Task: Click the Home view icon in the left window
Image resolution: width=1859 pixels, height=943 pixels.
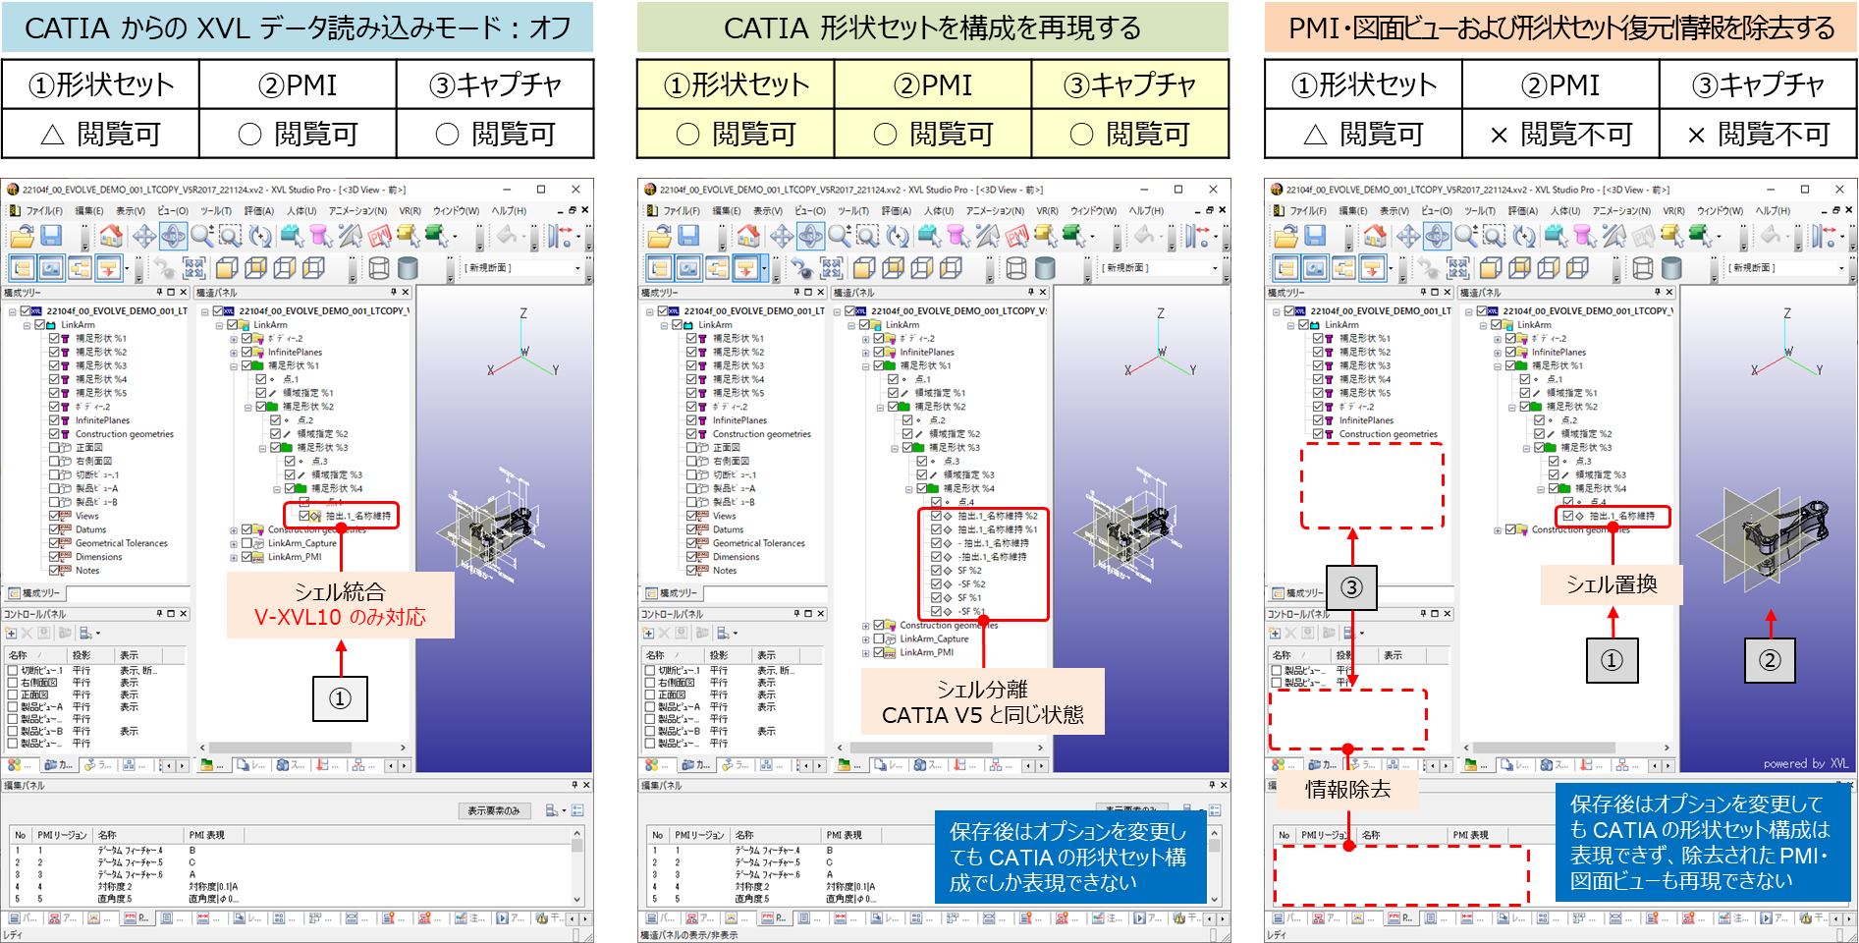Action: (x=111, y=236)
